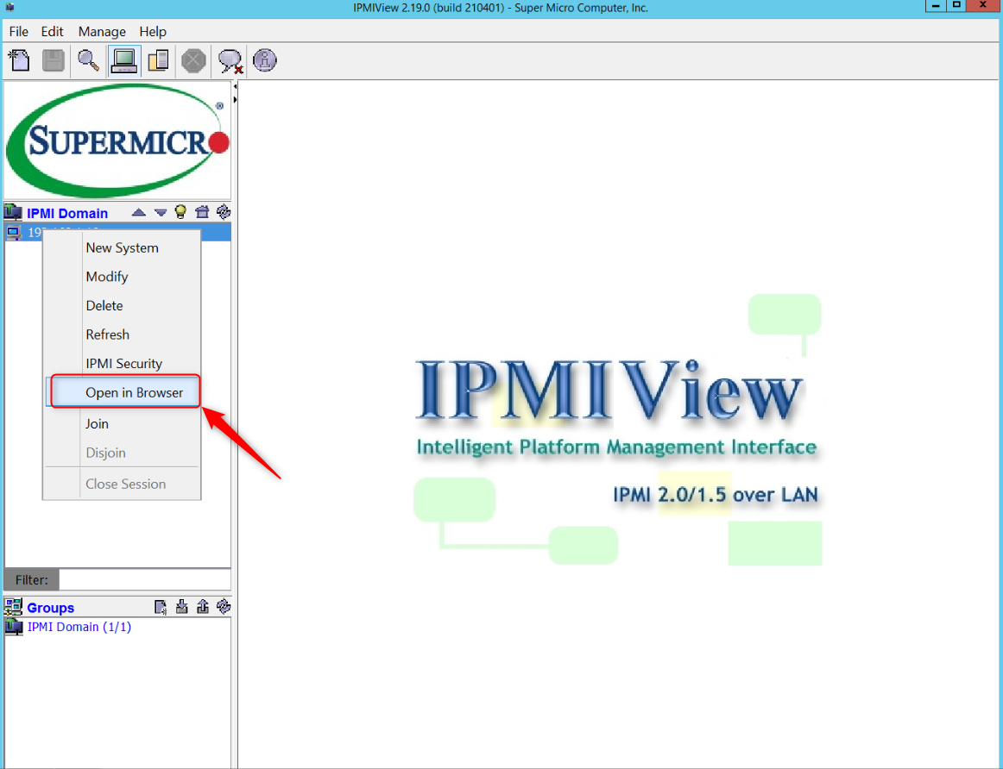This screenshot has height=769, width=1003.
Task: Collapse left panel with the left splitter arrow
Action: coord(235,86)
